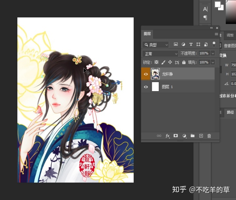Select the 龙轩静 layer thumbnail
The height and width of the screenshot is (200, 236).
coord(155,74)
